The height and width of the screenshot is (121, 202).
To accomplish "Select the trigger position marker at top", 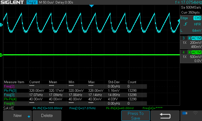I will [91, 6].
